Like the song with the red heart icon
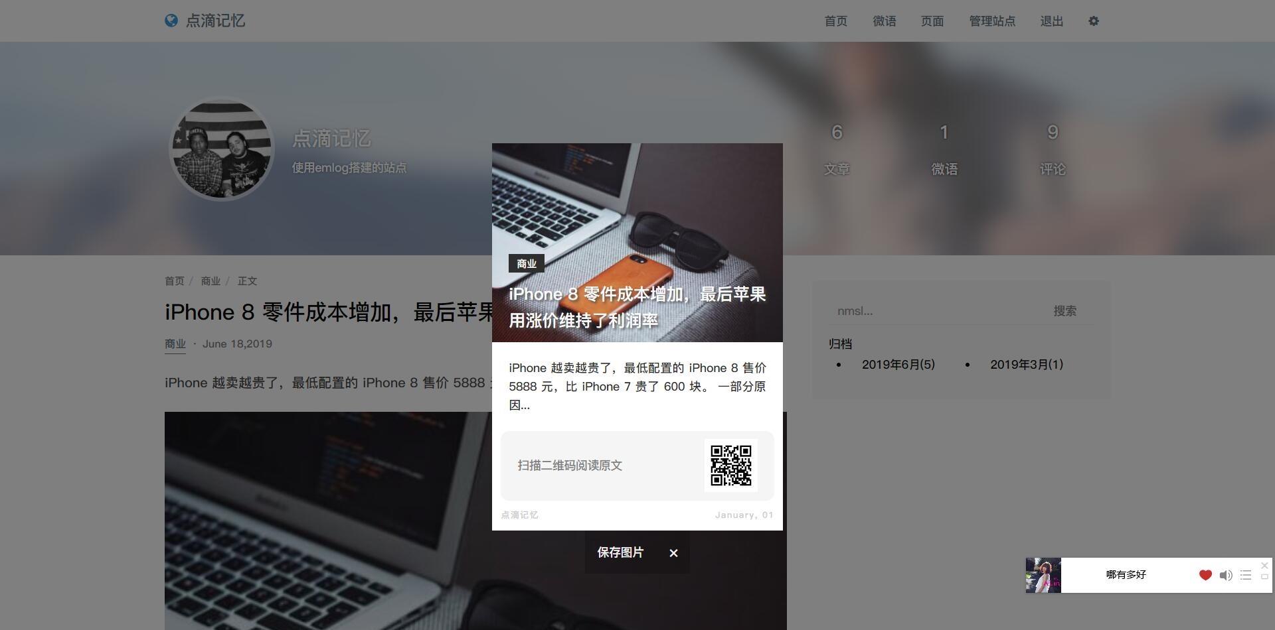Viewport: 1275px width, 630px height. pyautogui.click(x=1205, y=575)
